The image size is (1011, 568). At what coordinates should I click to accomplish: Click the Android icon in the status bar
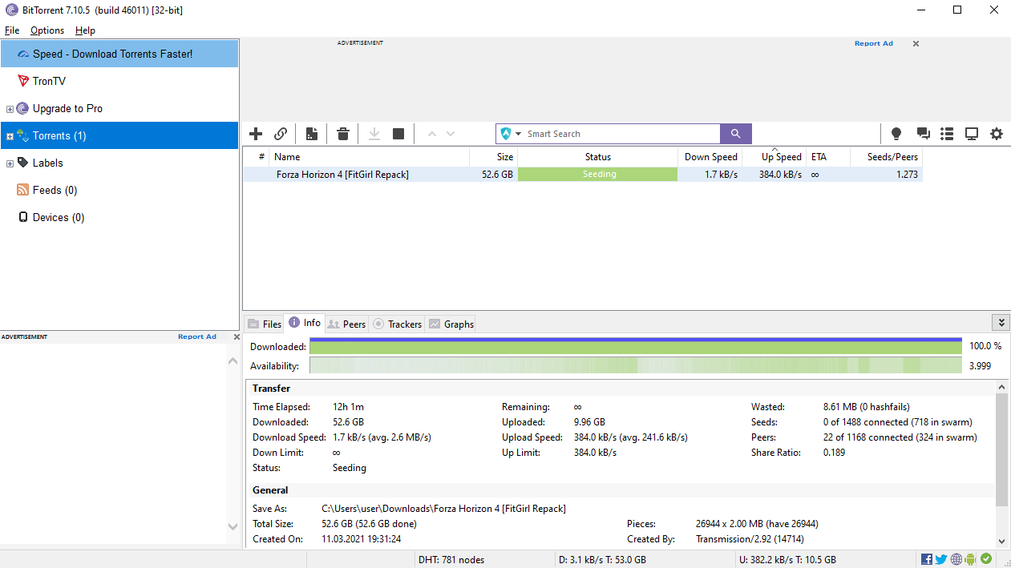click(x=971, y=559)
